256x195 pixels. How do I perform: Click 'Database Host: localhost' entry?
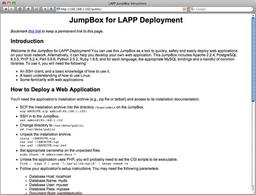click(x=50, y=177)
